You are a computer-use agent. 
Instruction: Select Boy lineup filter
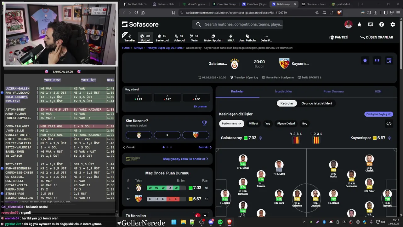coord(305,124)
